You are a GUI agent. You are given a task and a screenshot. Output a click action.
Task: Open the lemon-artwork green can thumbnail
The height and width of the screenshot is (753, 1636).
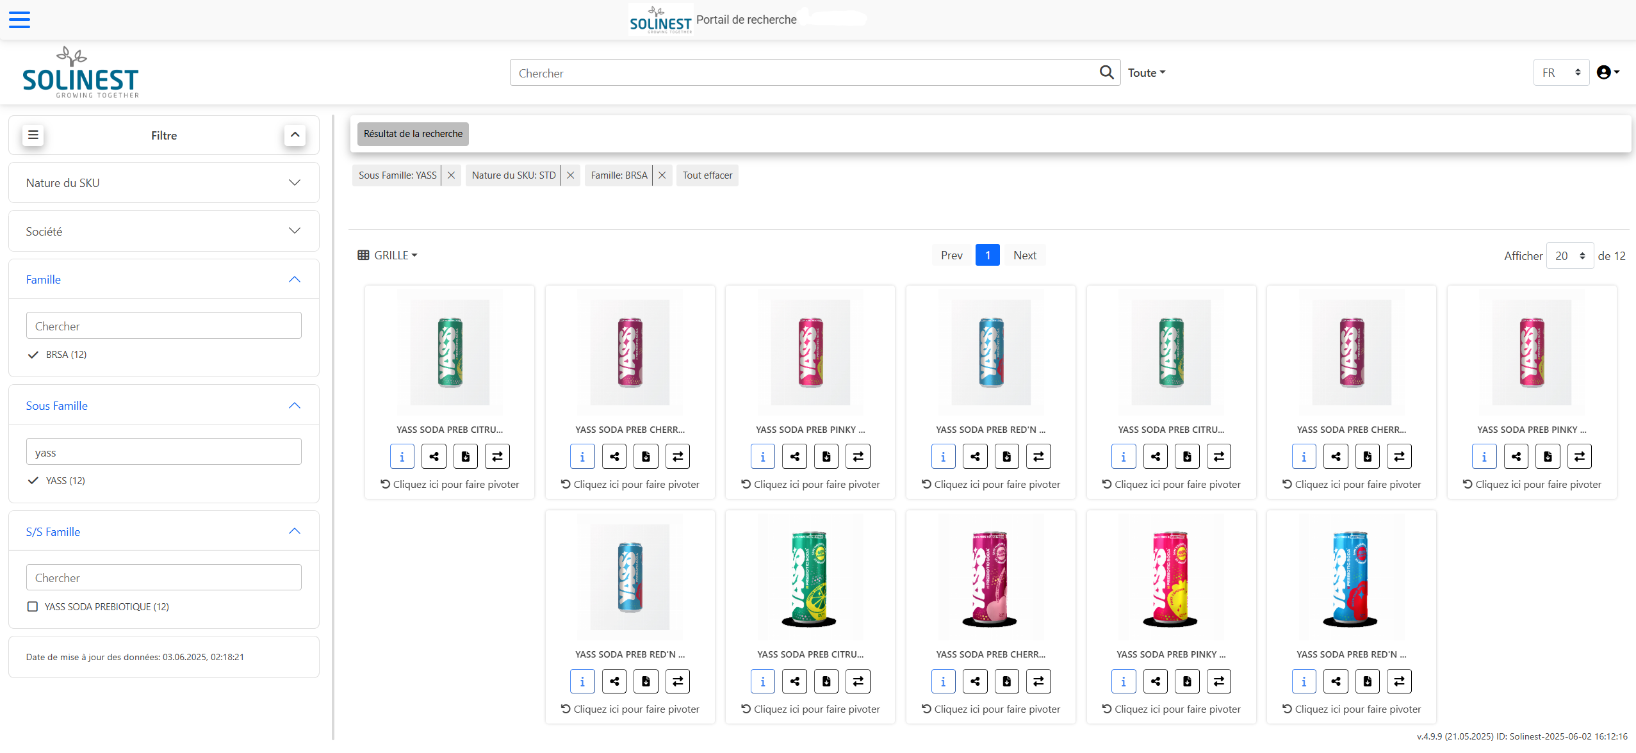[810, 577]
